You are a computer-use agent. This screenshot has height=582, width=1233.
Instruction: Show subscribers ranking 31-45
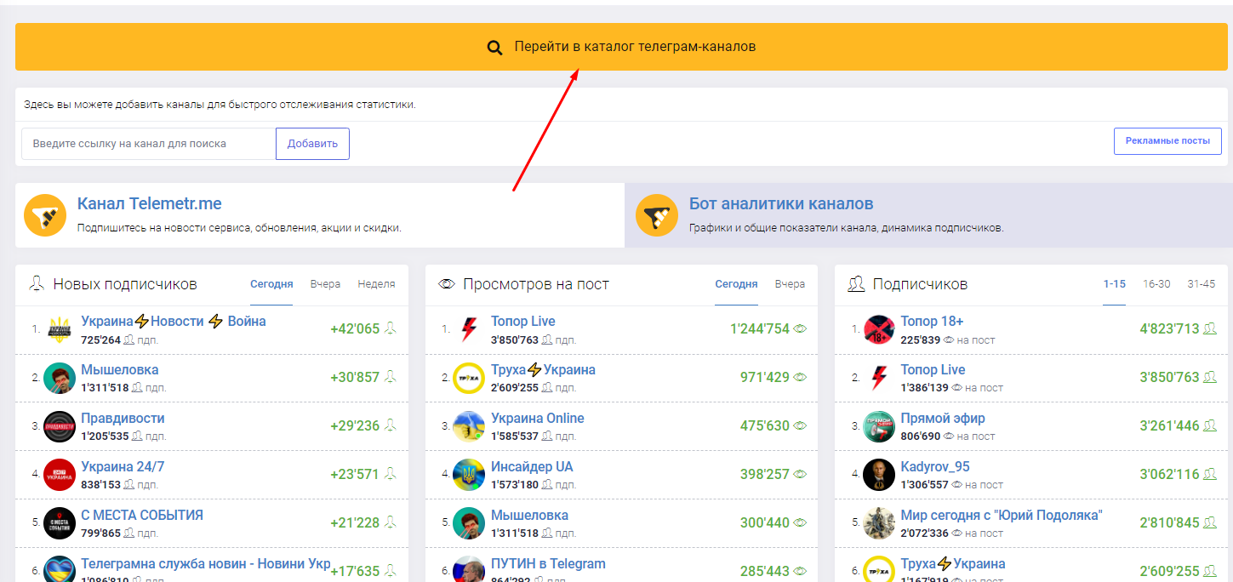[x=1202, y=284]
